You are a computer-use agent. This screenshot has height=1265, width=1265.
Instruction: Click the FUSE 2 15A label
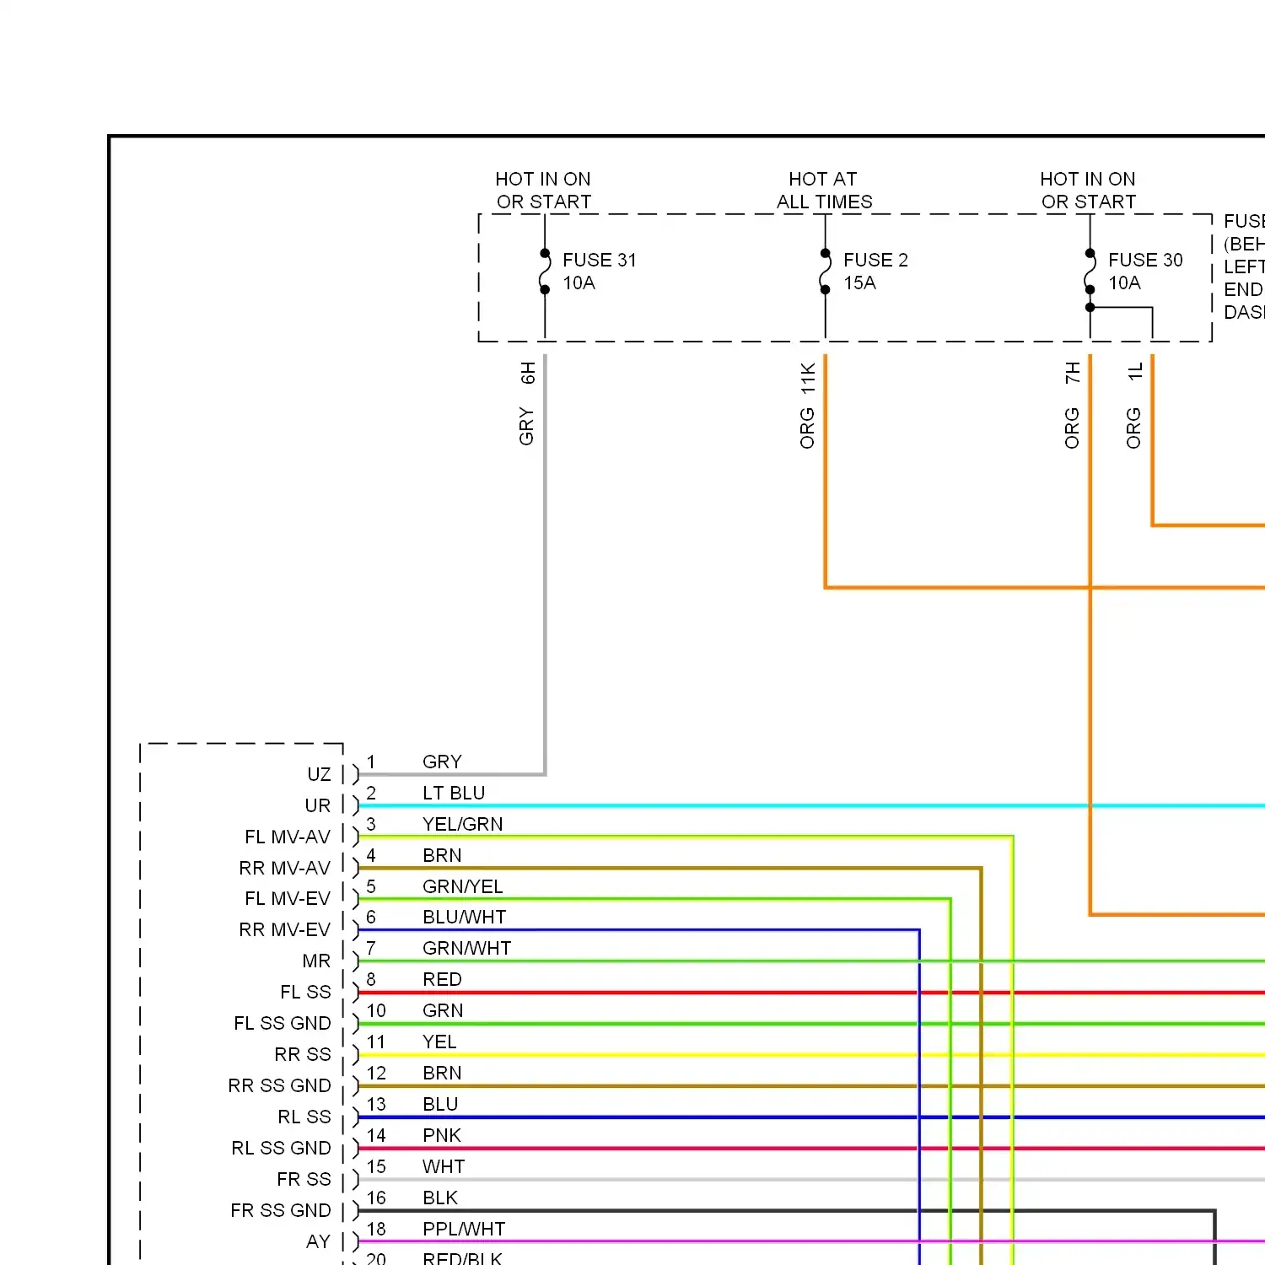pyautogui.click(x=875, y=272)
